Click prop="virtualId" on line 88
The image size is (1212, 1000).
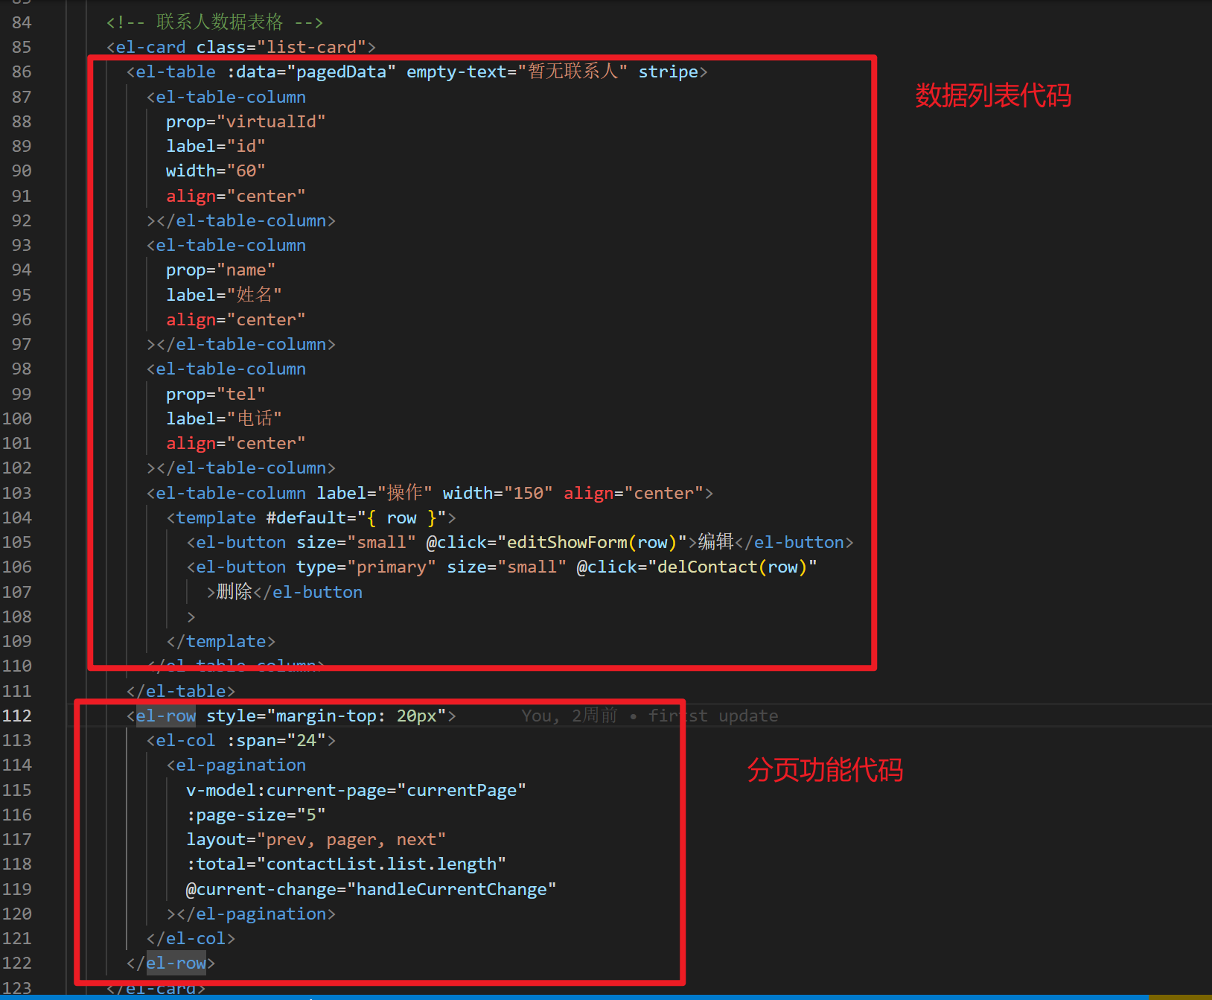(246, 121)
